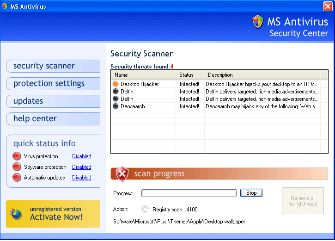Click the orange Desktop Hijacker threat icon
Image resolution: width=335 pixels, height=241 pixels.
116,84
